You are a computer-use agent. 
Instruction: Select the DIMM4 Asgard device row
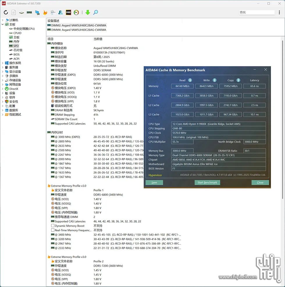77,30
